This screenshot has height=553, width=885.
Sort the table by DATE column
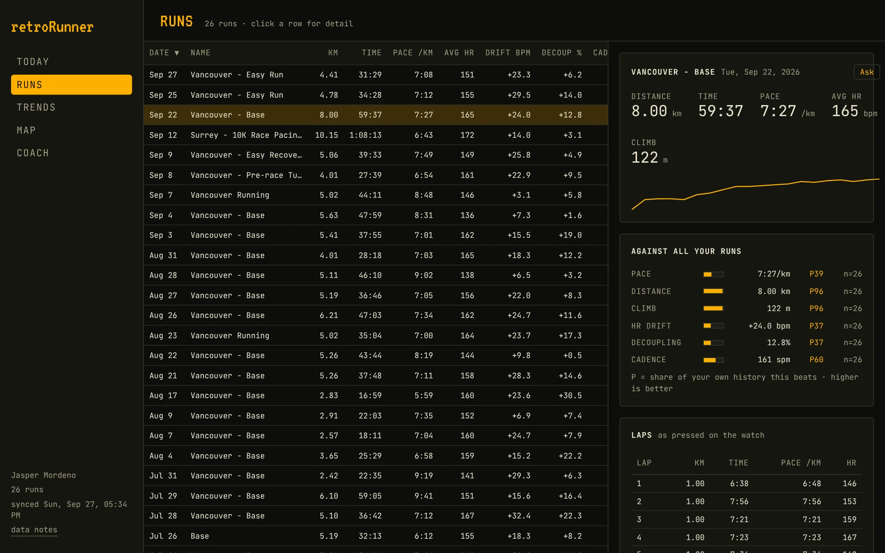[x=164, y=53]
